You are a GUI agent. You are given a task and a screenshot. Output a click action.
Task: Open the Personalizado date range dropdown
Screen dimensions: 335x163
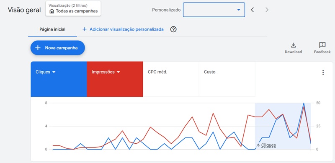click(214, 10)
